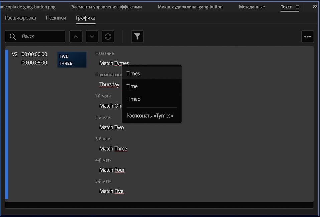Click the Match Tymes title text
This screenshot has height=217, width=320.
coord(114,63)
